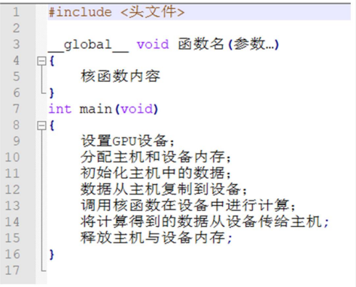Click the line 分配主机和设备内存;
The width and height of the screenshot is (356, 287).
[156, 157]
